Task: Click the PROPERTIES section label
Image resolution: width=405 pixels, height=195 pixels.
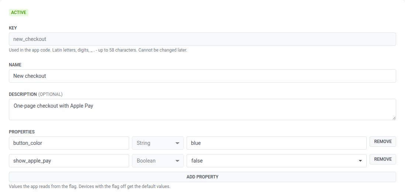Action: pyautogui.click(x=22, y=132)
